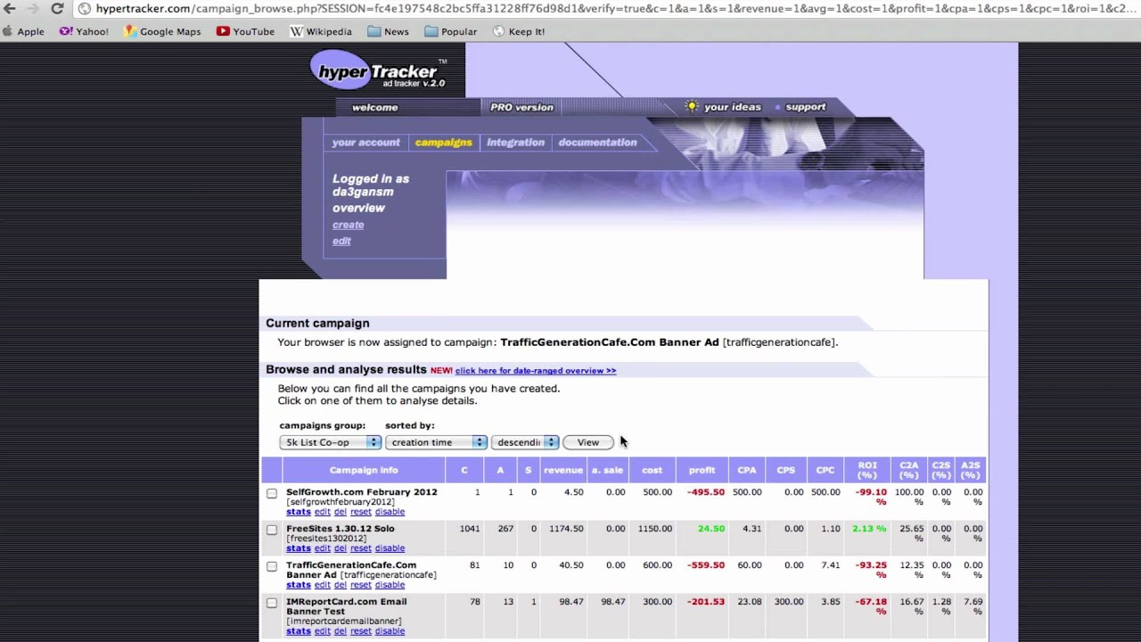Screen dimensions: 1141x642
Task: Open stats for IMReportCard.com Email Banner Test
Action: tap(298, 631)
